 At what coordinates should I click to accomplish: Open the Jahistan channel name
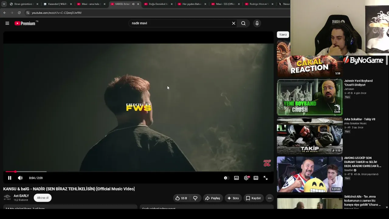tap(349, 89)
